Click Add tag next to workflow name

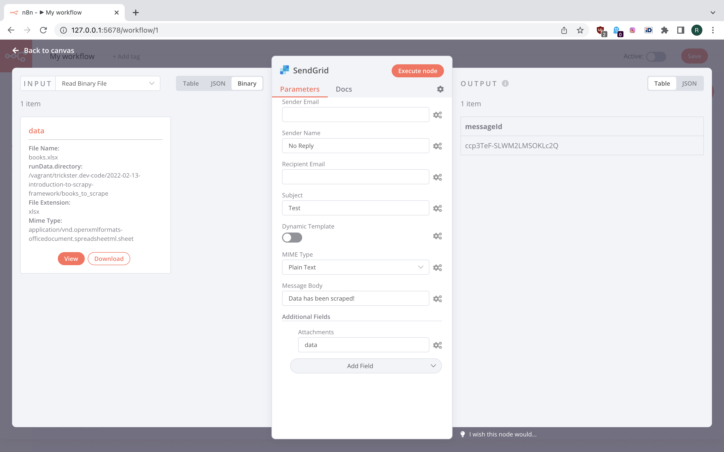pyautogui.click(x=126, y=56)
